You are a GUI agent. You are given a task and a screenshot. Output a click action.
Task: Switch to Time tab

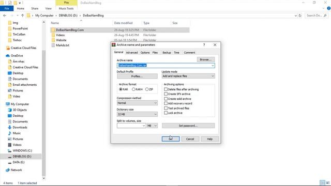(x=176, y=53)
